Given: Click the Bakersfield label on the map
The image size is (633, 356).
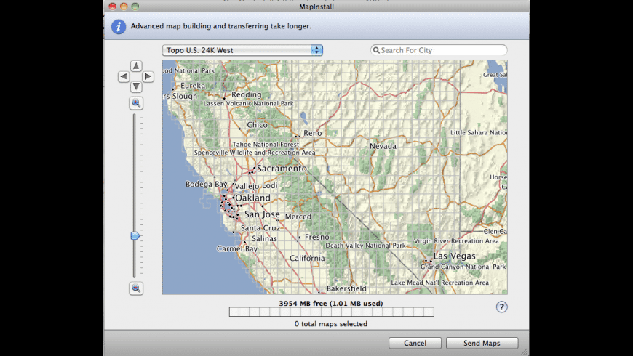Looking at the screenshot, I should (x=346, y=288).
